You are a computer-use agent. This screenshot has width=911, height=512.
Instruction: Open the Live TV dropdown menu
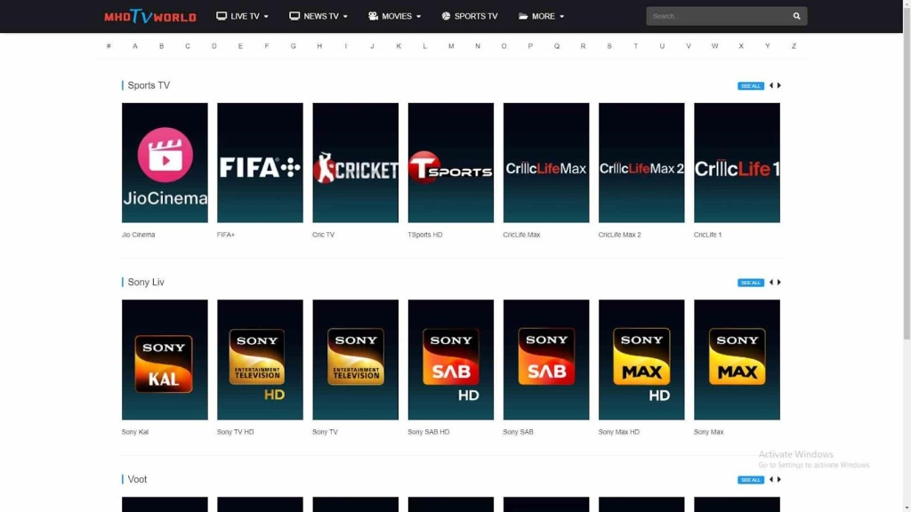click(242, 16)
